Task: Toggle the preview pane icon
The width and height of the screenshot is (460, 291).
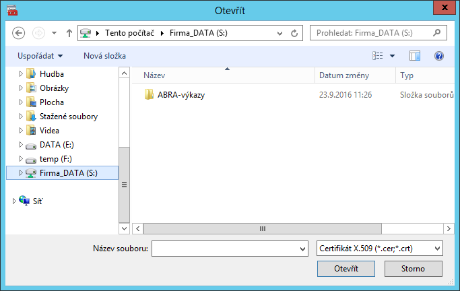Action: [415, 56]
